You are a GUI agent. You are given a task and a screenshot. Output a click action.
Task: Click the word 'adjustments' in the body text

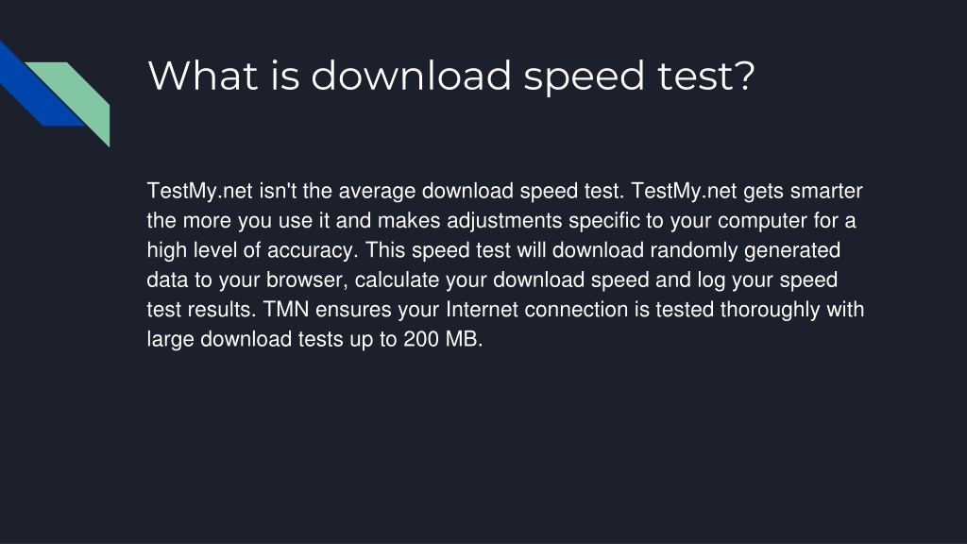point(504,221)
